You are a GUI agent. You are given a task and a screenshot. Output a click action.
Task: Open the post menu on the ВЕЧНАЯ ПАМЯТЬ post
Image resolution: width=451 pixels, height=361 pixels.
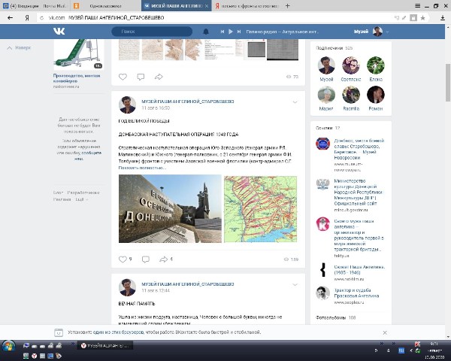click(x=295, y=285)
